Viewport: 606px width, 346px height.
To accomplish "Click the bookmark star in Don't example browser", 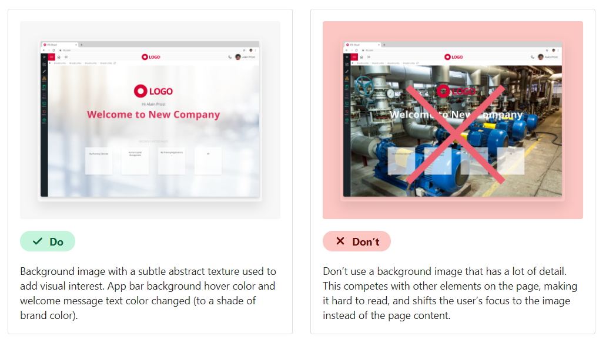I will pos(547,50).
